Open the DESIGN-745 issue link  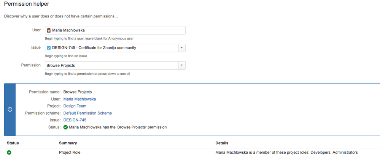tap(75, 120)
